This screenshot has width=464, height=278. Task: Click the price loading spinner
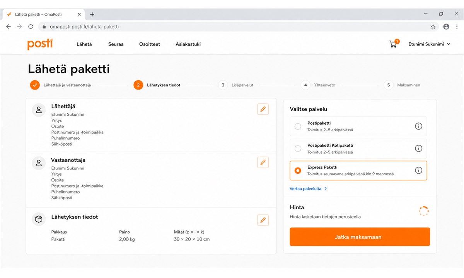[423, 211]
